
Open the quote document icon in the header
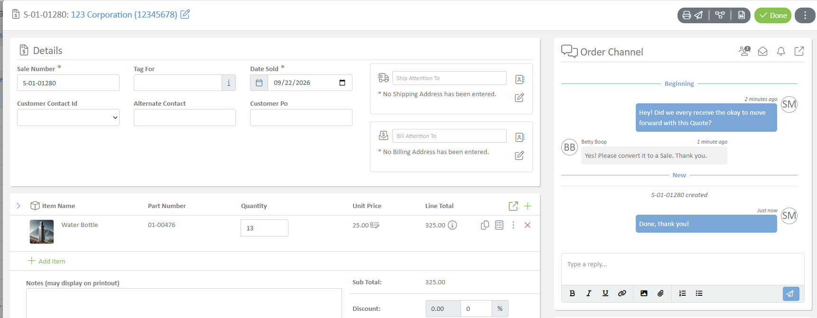[742, 15]
